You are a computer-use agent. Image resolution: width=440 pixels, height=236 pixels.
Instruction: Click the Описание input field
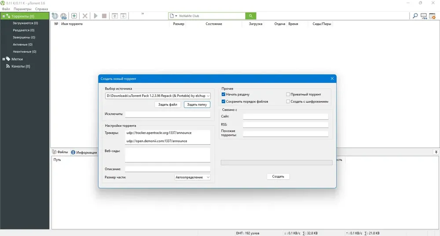pos(168,169)
